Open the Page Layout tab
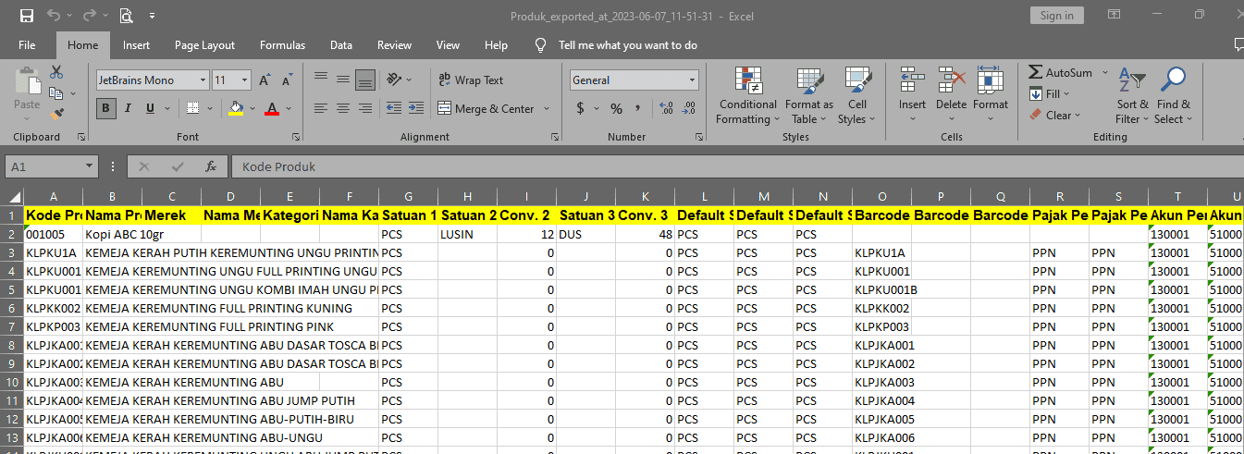 click(x=204, y=45)
